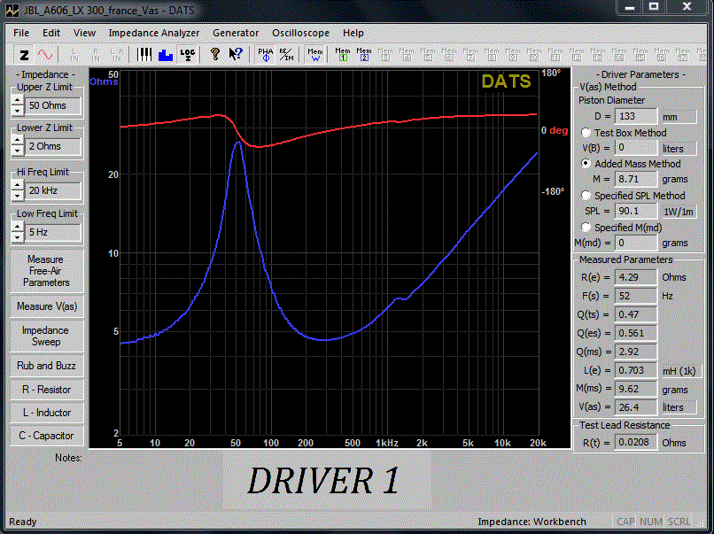Toggle the LOG Z scale icon
This screenshot has height=534, width=714.
click(x=187, y=55)
